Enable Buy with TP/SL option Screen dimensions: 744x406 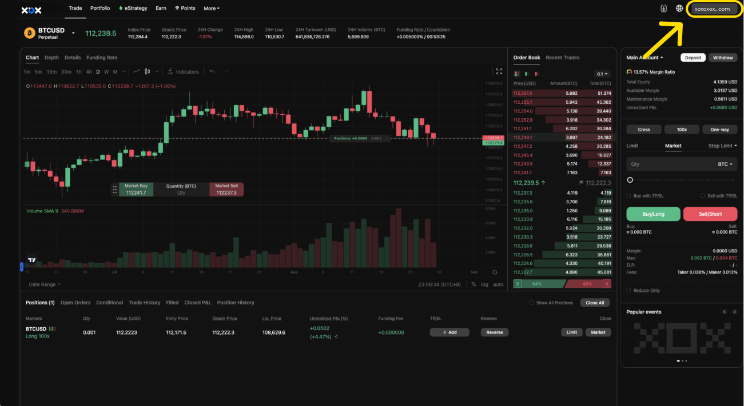tap(630, 196)
